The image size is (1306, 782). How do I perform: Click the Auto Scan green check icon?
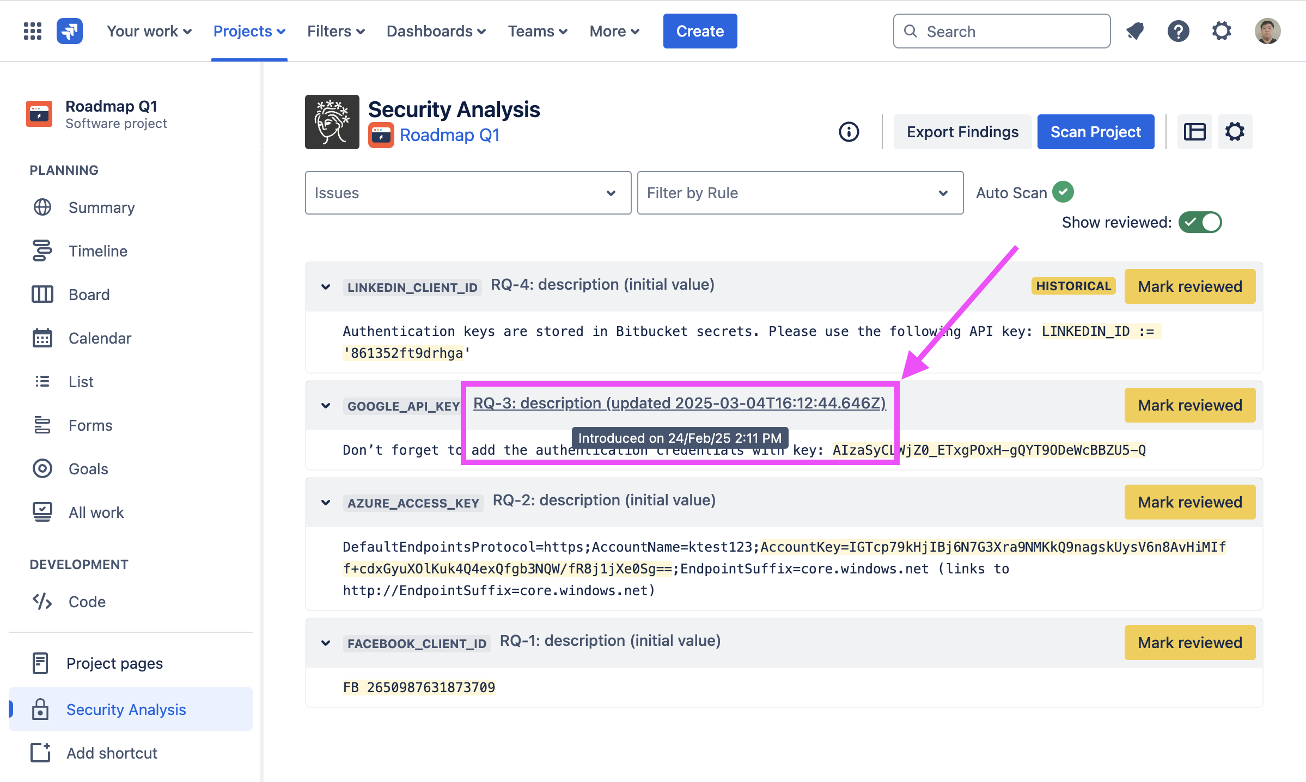[x=1063, y=192]
